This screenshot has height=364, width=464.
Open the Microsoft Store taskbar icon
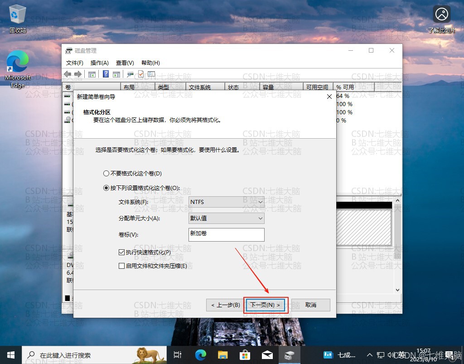pos(245,355)
